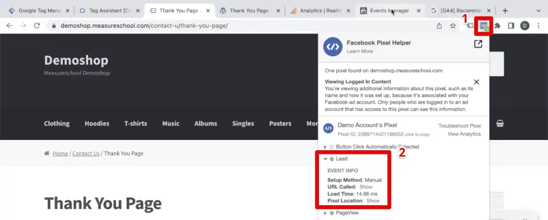Screen dimensions: 548x220
Task: Open a new browser tab
Action: [x=505, y=11]
